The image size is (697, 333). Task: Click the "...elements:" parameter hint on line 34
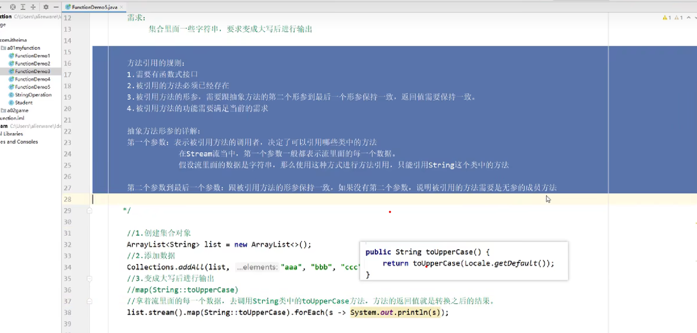coord(257,267)
